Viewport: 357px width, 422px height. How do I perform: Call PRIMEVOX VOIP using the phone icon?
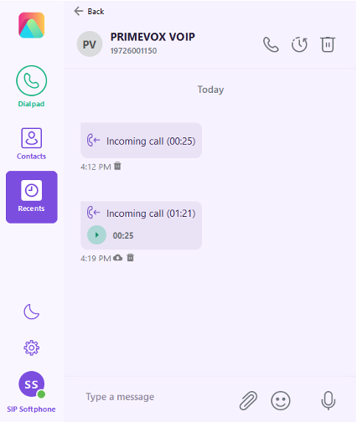coord(271,44)
